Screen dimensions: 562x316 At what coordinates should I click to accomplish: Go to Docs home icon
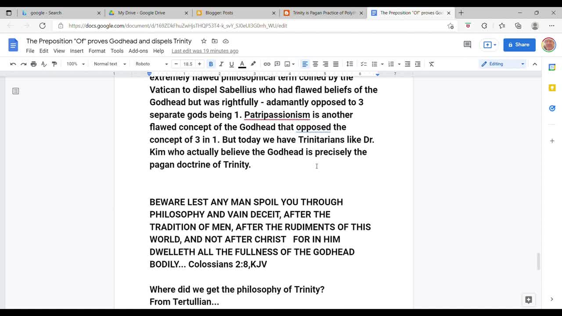click(x=13, y=45)
